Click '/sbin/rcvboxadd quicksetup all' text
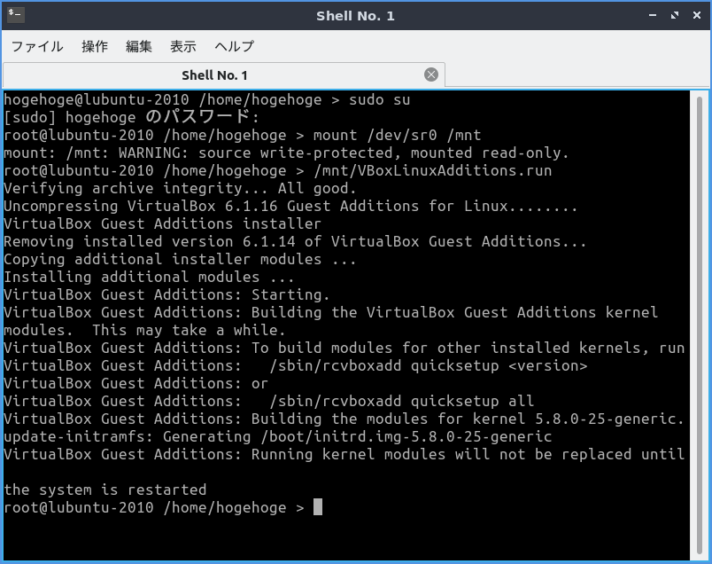712x564 pixels. 402,401
